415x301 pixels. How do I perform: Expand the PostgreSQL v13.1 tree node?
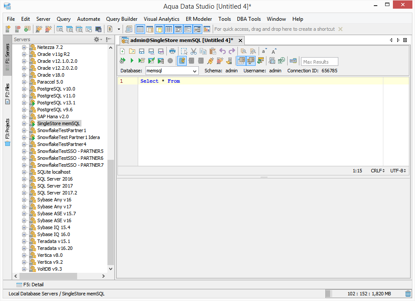(x=24, y=103)
